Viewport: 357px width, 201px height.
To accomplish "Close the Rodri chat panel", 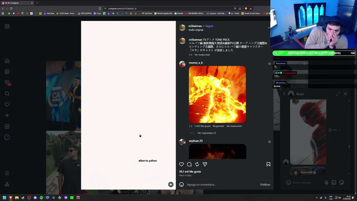I will click(345, 94).
